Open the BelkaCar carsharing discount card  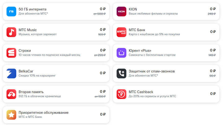pos(56,73)
